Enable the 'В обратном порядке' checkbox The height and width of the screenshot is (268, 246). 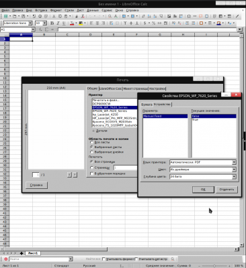91,174
